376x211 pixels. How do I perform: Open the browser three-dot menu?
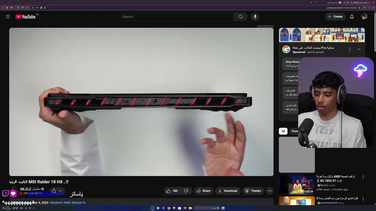(x=3, y=8)
